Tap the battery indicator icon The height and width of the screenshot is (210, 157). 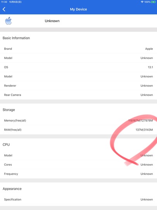(153, 2)
